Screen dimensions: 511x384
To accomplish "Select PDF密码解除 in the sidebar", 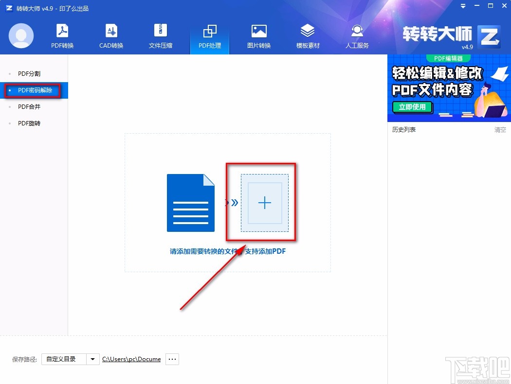I will (x=34, y=90).
